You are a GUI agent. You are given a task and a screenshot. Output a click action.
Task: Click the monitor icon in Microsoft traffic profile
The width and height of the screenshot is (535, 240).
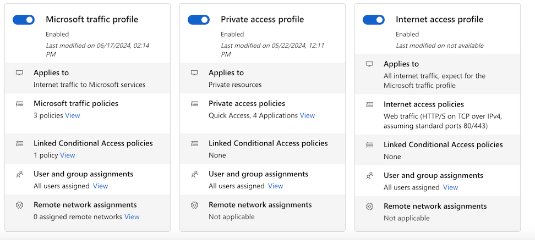click(20, 73)
